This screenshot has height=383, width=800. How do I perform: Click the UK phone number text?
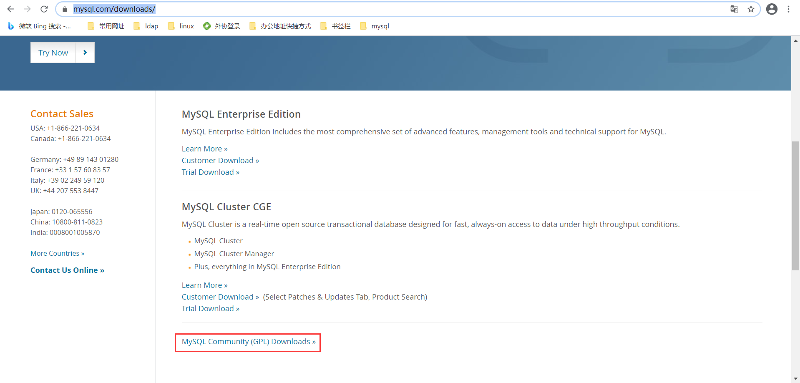pyautogui.click(x=64, y=191)
